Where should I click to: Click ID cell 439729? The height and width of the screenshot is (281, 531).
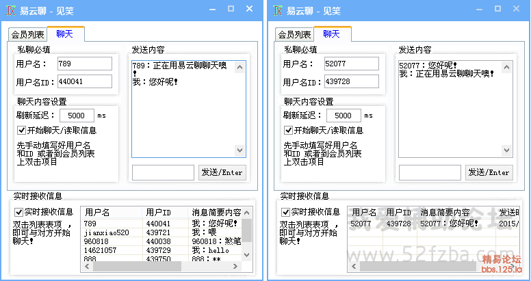pyautogui.click(x=159, y=250)
